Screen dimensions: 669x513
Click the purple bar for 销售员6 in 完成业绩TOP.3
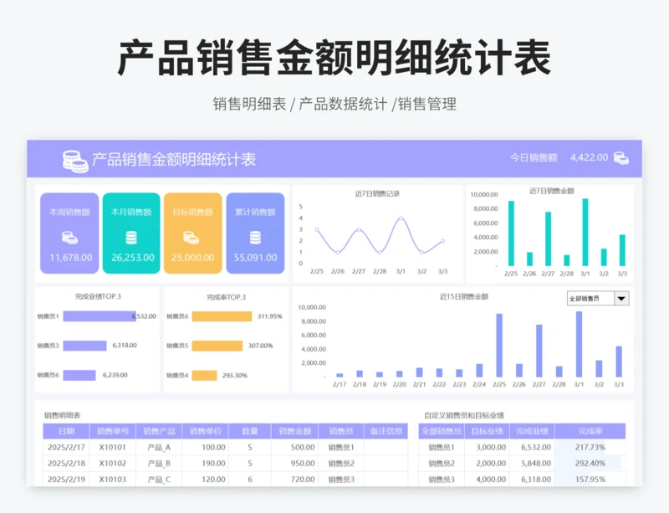click(79, 375)
